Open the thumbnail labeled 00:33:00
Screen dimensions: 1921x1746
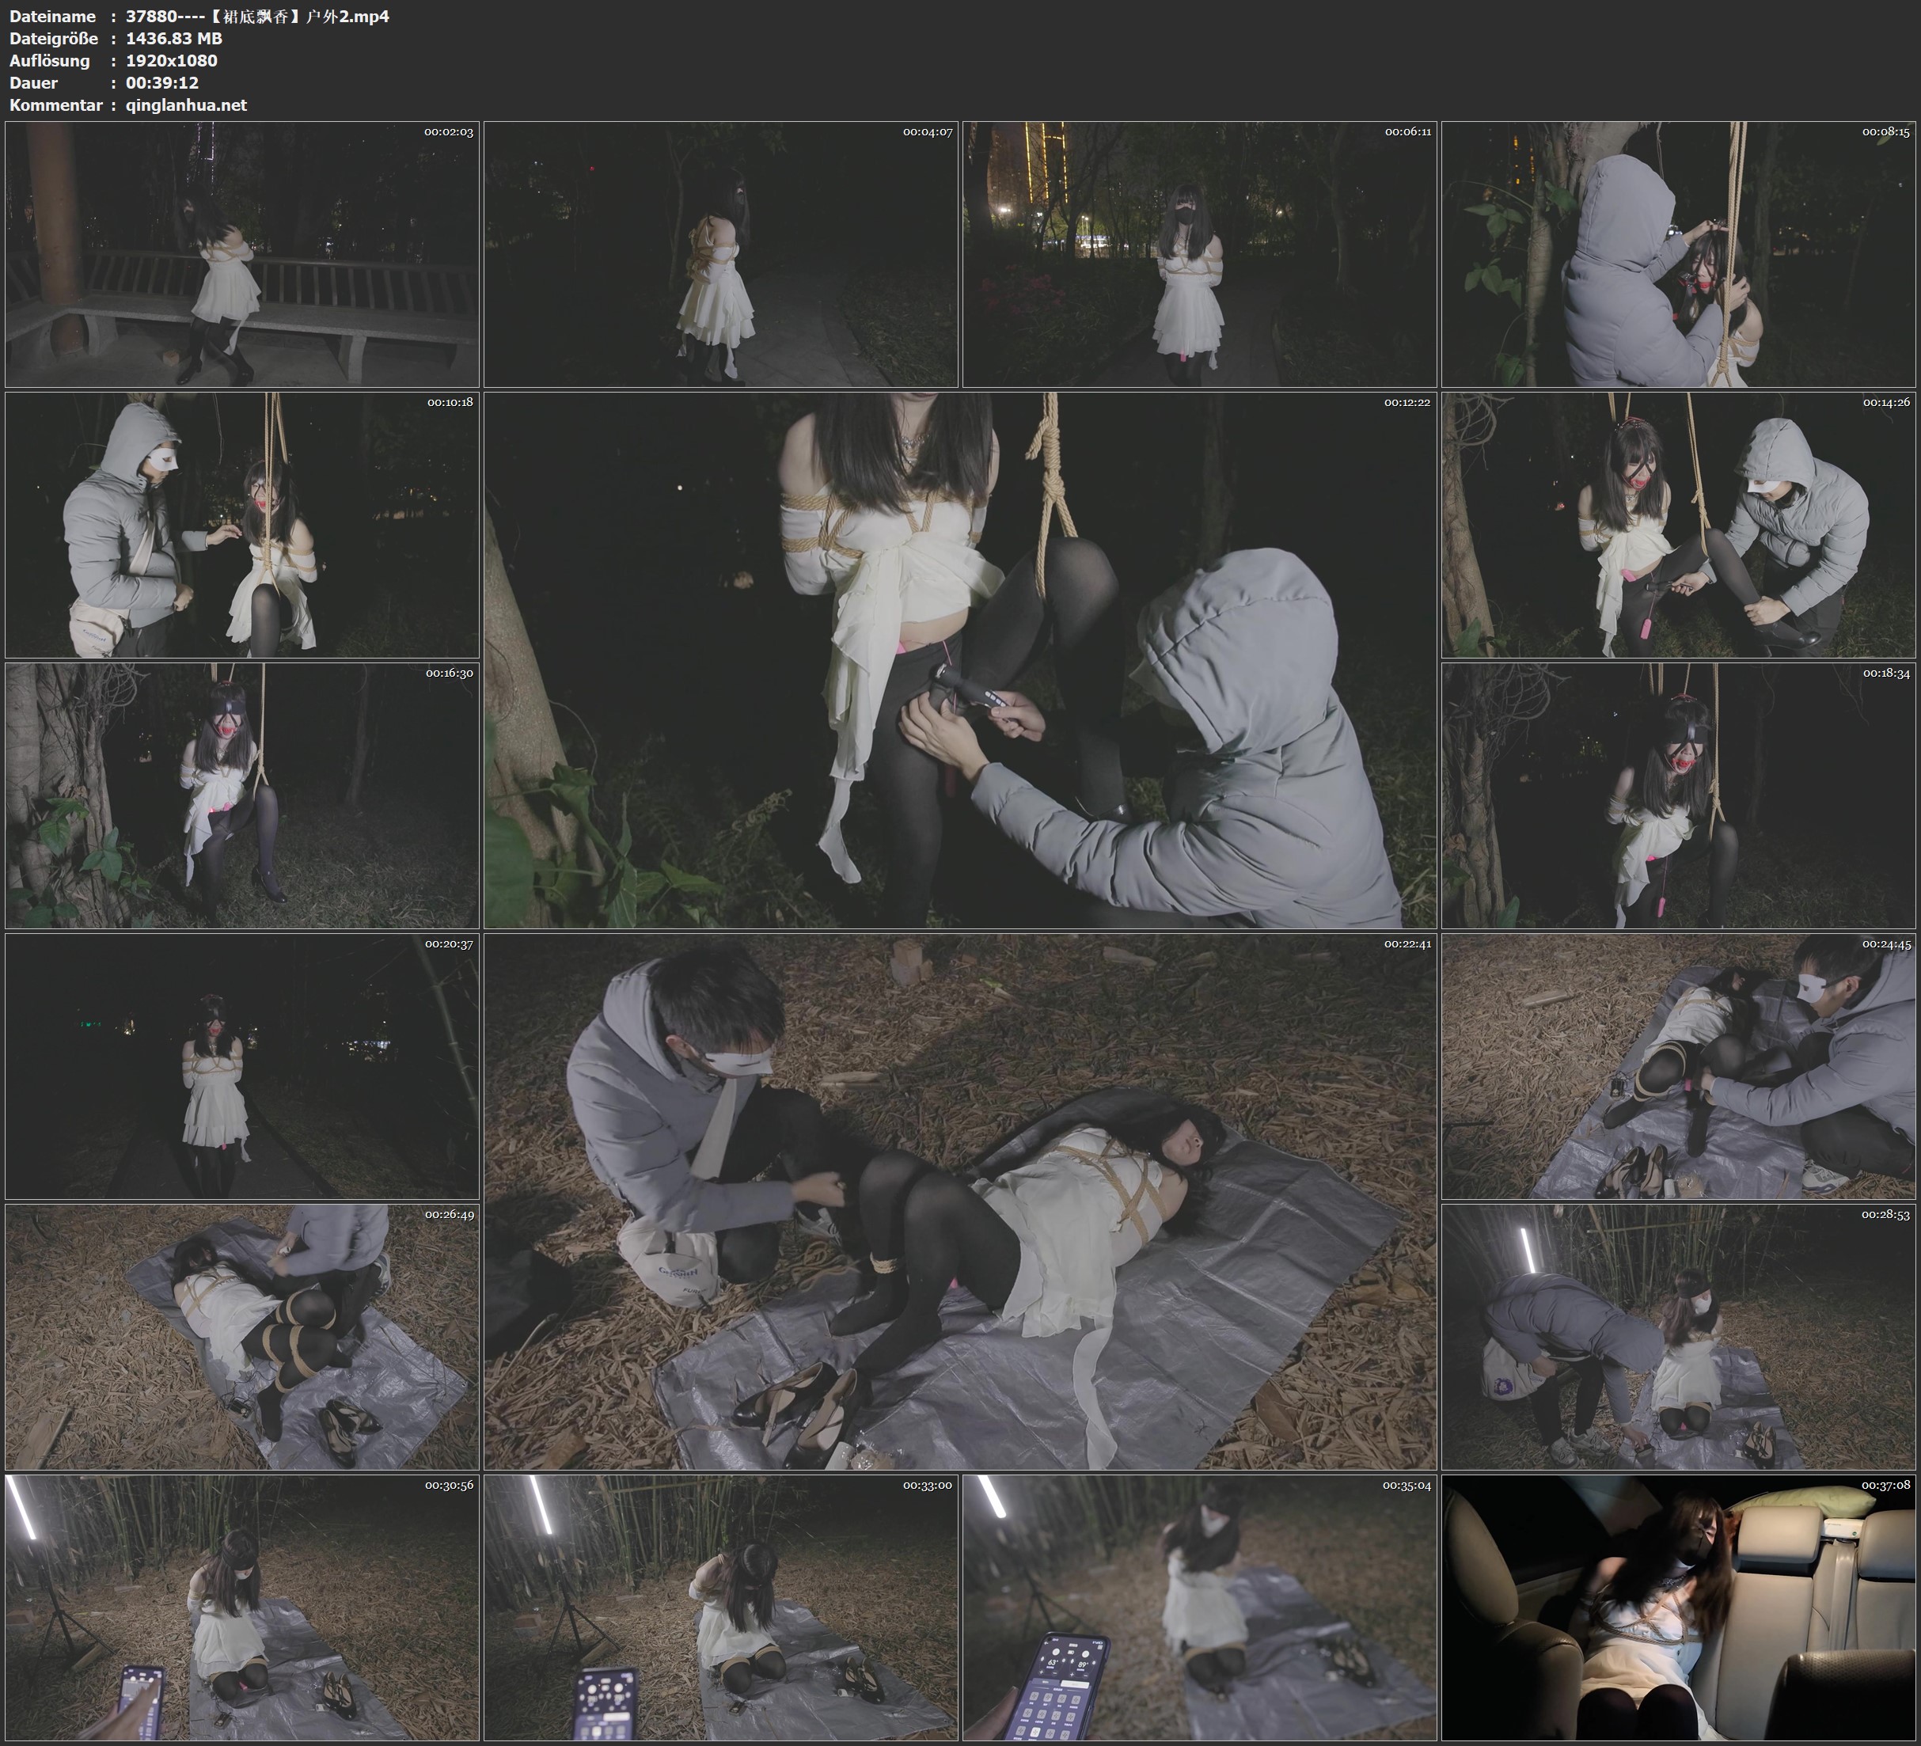click(720, 1607)
